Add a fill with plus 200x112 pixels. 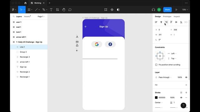click(x=186, y=85)
